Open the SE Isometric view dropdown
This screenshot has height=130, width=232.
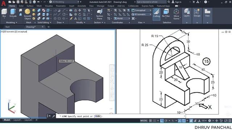click(141, 14)
